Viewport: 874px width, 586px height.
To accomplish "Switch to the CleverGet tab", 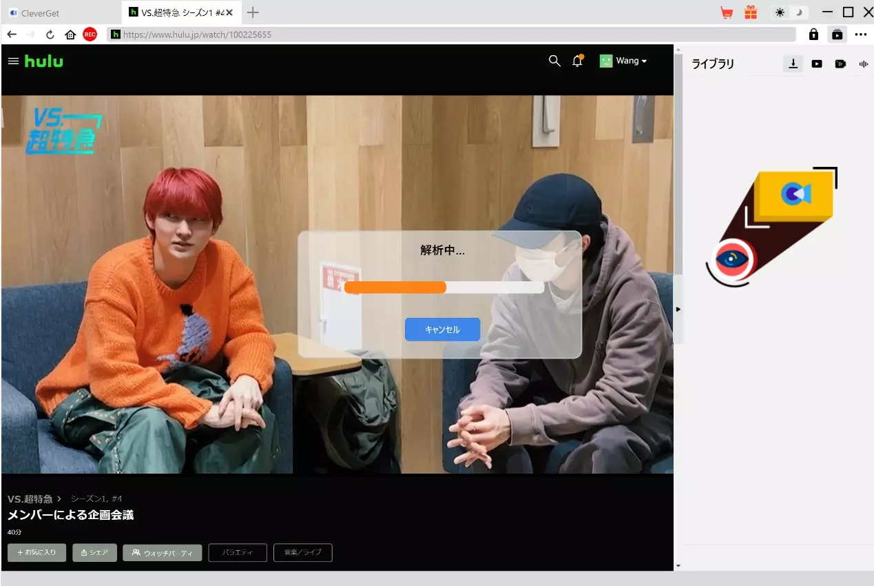I will click(61, 12).
